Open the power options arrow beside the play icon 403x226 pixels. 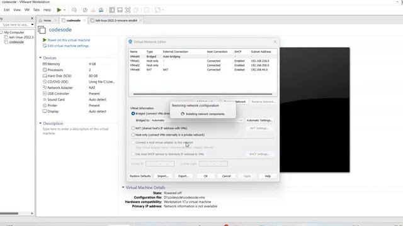click(x=64, y=10)
